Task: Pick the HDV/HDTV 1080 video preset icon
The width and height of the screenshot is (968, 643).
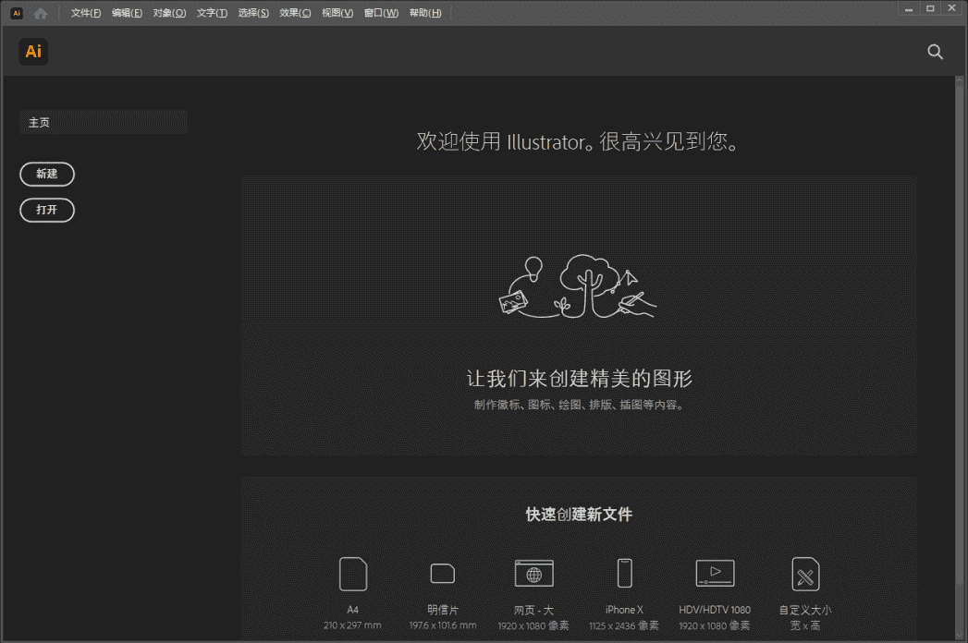Action: [714, 574]
